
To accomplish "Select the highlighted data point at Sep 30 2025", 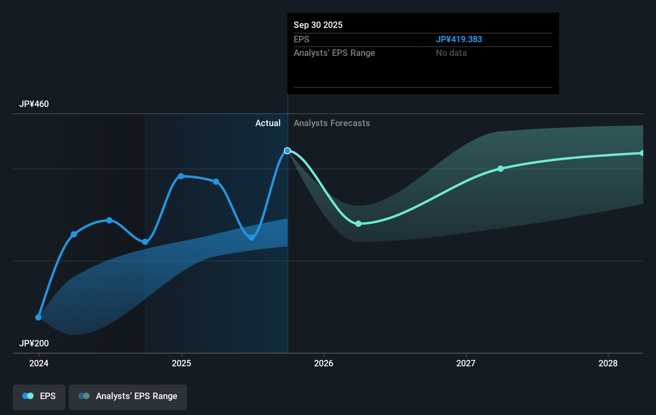I will point(287,150).
